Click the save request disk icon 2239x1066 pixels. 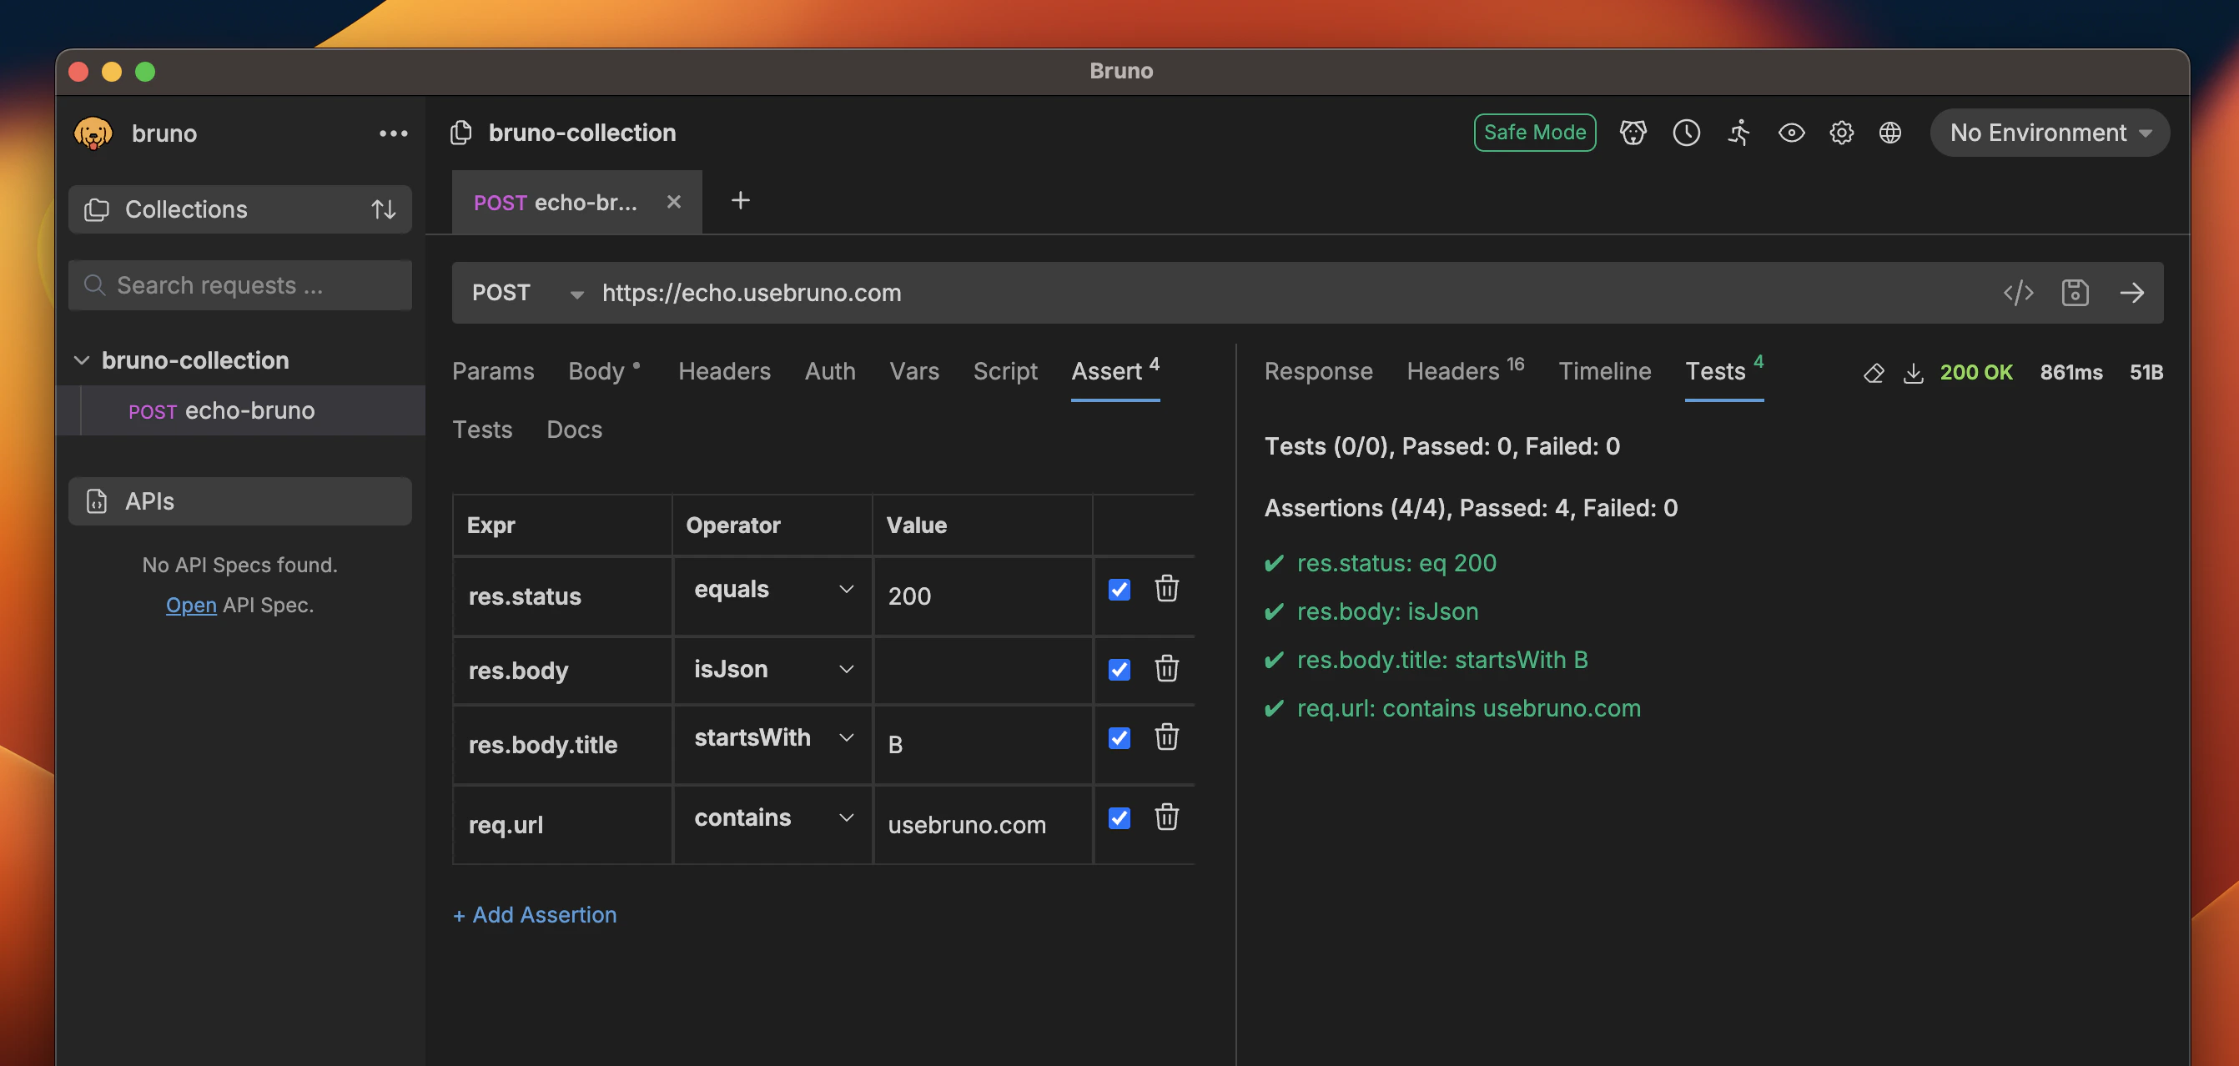click(x=2075, y=293)
